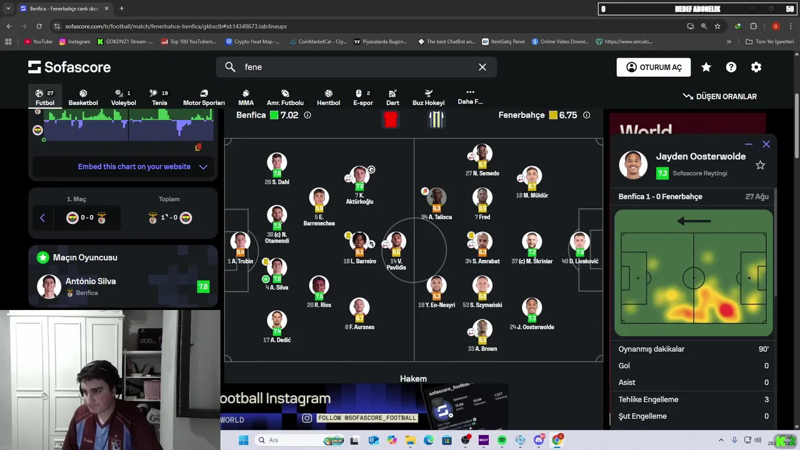This screenshot has height=450, width=800.
Task: Select player 34 S. Amrabat
Action: click(482, 248)
